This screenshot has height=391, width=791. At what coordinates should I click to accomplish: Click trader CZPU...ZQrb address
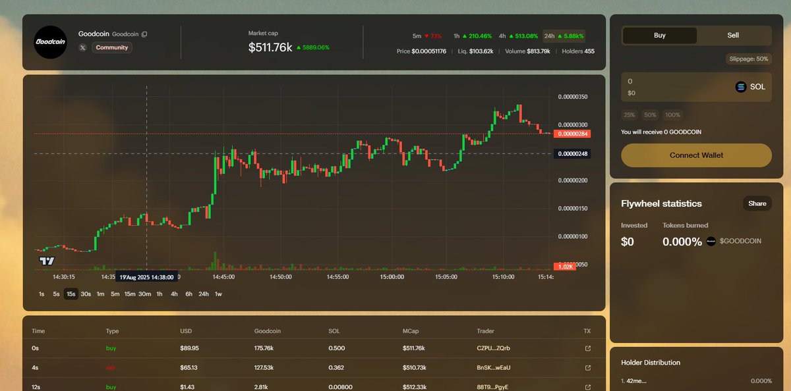coord(493,348)
